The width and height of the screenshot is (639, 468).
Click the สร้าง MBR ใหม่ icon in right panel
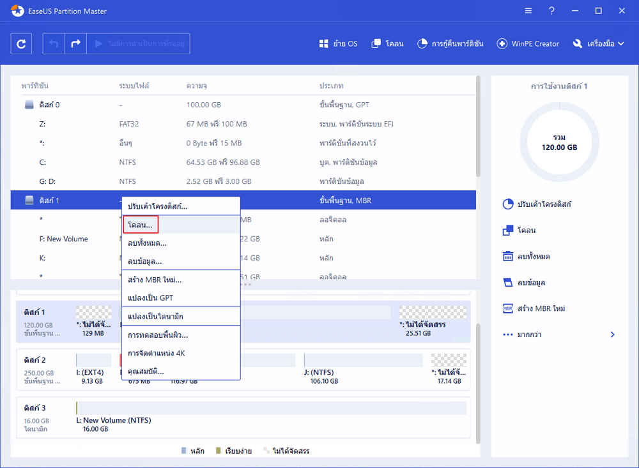(508, 308)
